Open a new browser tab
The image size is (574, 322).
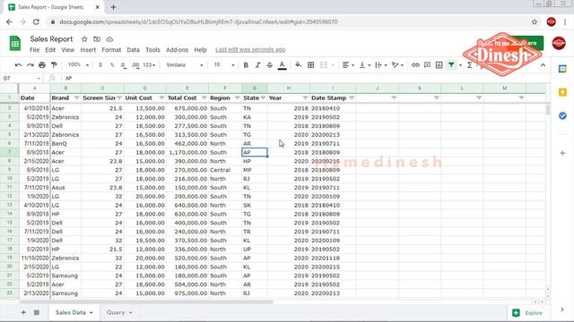[114, 7]
